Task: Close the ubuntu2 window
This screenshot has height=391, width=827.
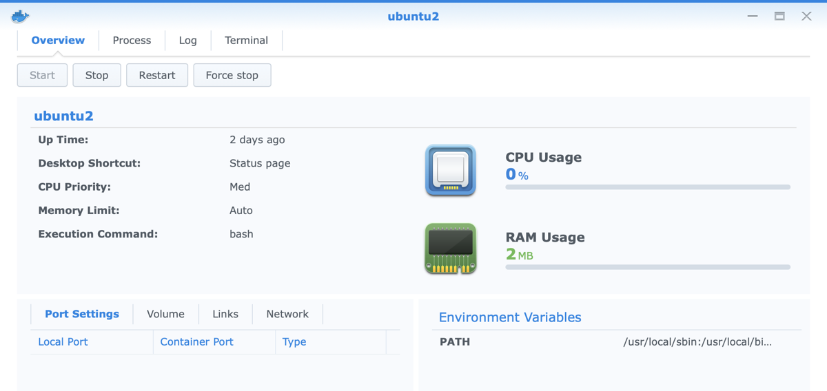Action: 806,16
